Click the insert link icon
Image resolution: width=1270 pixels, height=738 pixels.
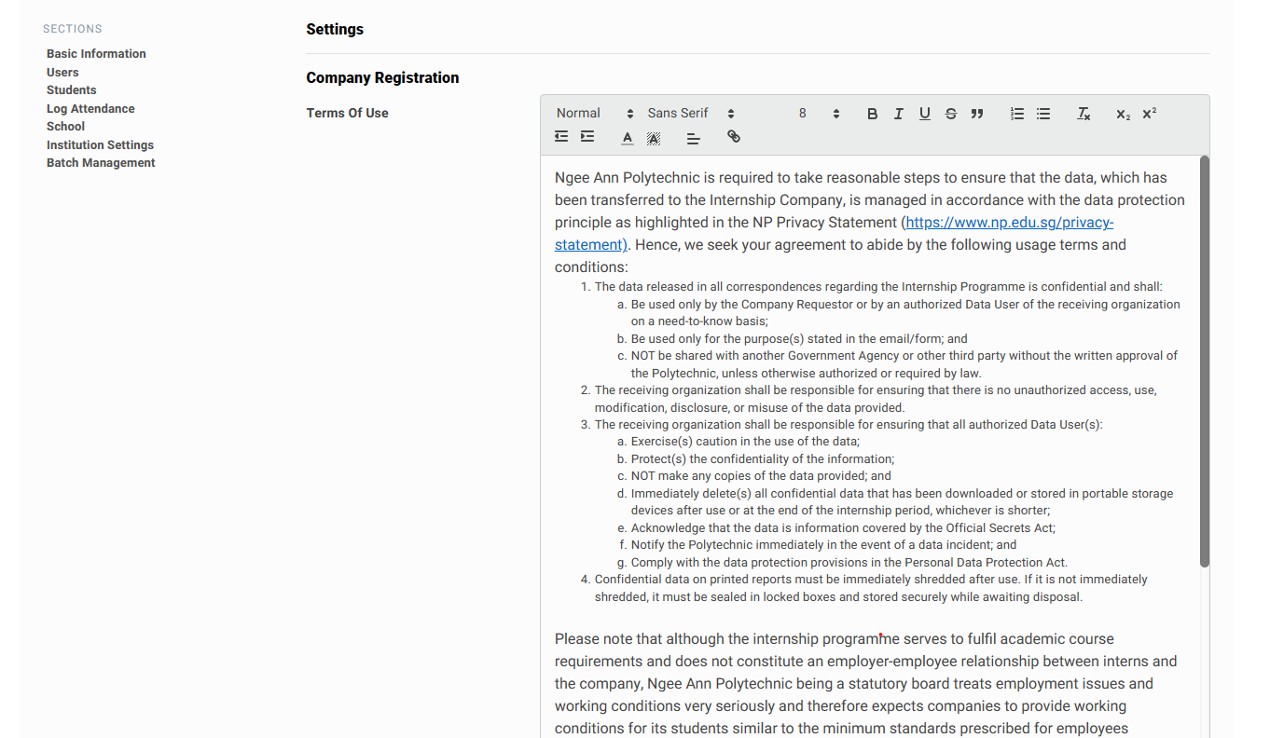tap(734, 137)
